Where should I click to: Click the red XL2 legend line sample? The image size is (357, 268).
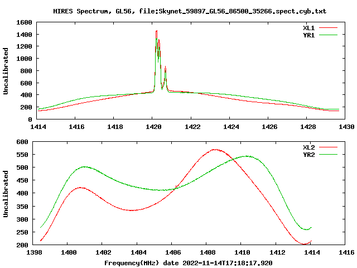pyautogui.click(x=328, y=147)
